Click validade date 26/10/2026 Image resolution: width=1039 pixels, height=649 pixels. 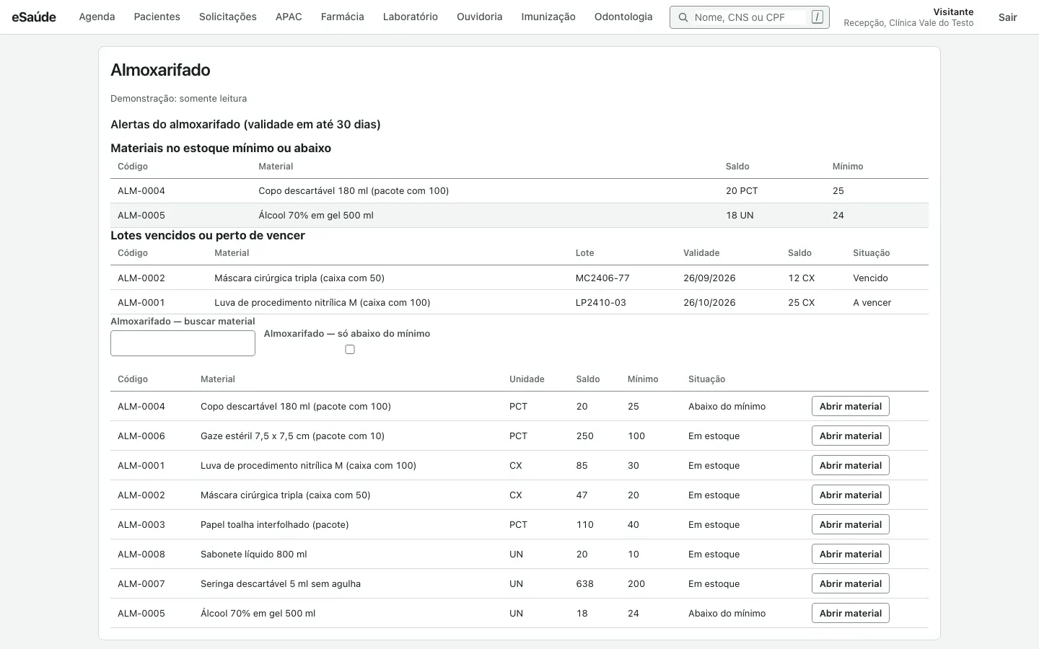(709, 302)
